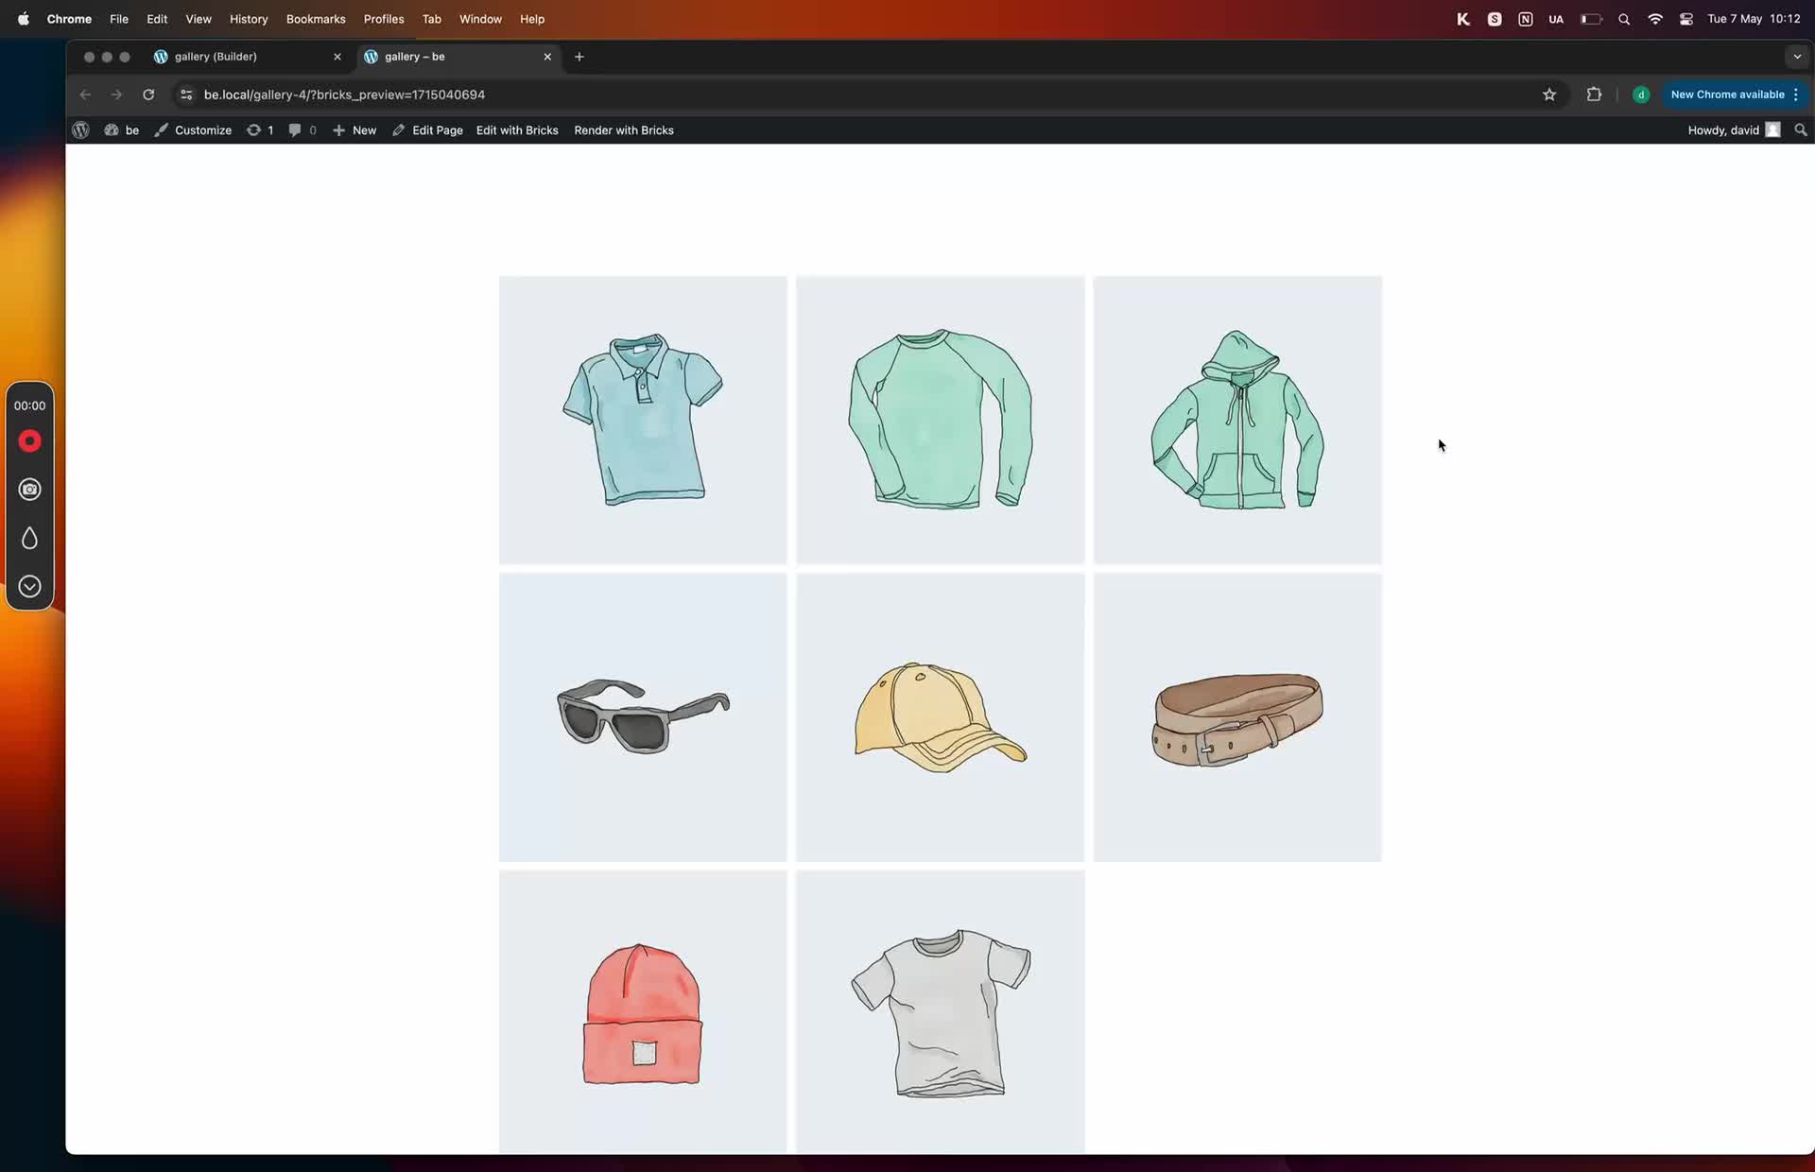The image size is (1815, 1172).
Task: Open the tab search dropdown arrow
Action: tap(1797, 57)
